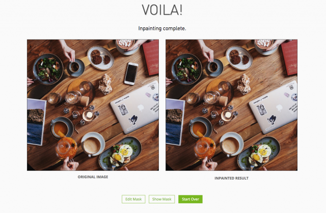Click the red book in the inpainted result
The height and width of the screenshot is (213, 326).
(x=290, y=57)
